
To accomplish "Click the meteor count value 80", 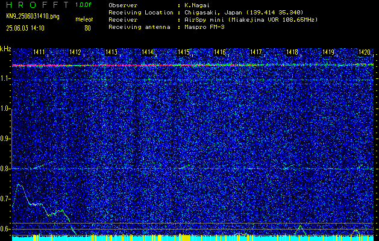I will tap(87, 28).
